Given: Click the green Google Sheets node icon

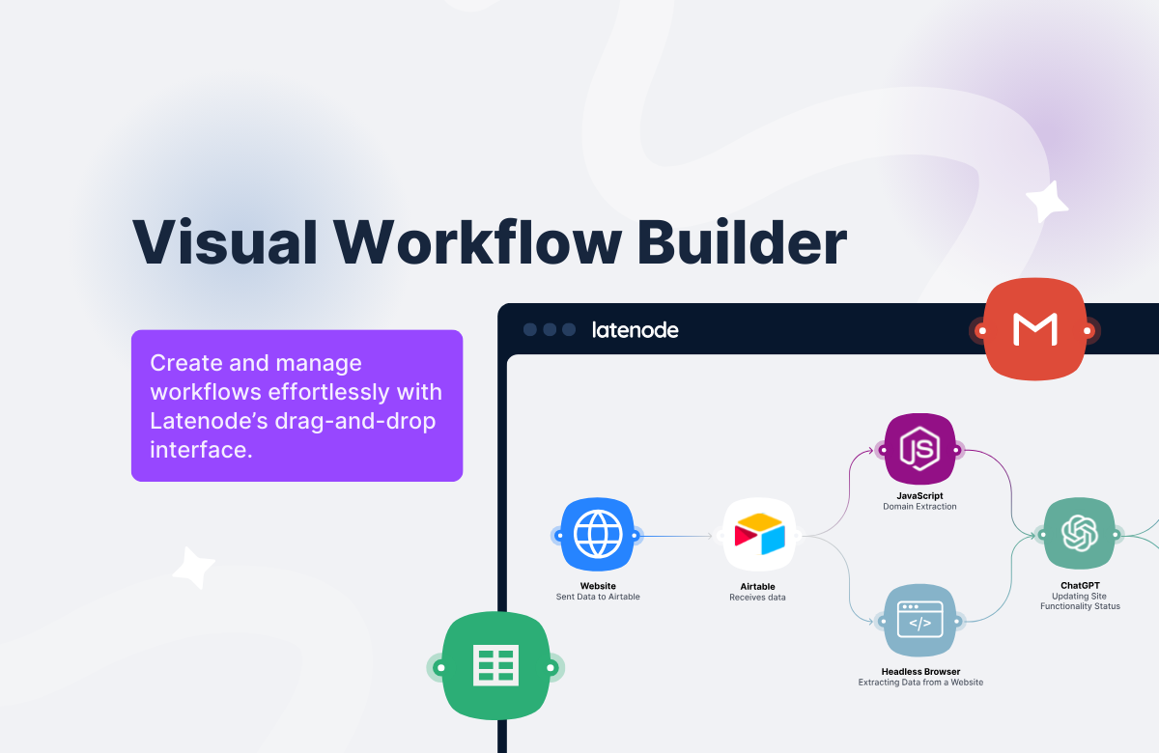Looking at the screenshot, I should pyautogui.click(x=495, y=666).
